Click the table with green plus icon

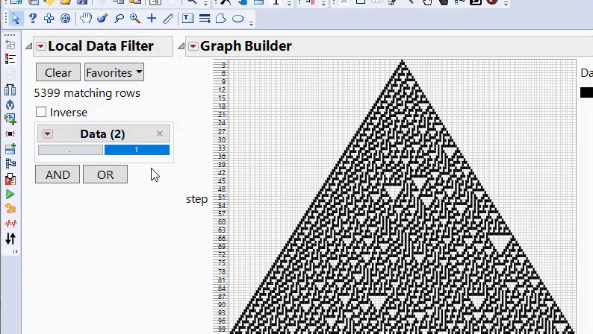click(10, 148)
